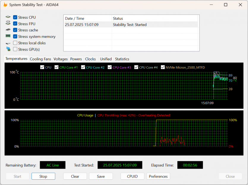The height and width of the screenshot is (185, 248).
Task: Click the AIDA64 flame icon in title bar
Action: click(5, 5)
